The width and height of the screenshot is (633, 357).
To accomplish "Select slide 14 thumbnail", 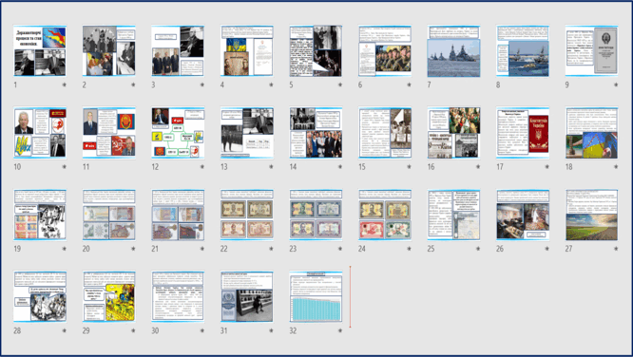I will (x=316, y=133).
